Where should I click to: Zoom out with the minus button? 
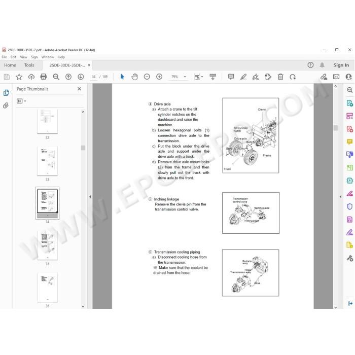coord(147,77)
